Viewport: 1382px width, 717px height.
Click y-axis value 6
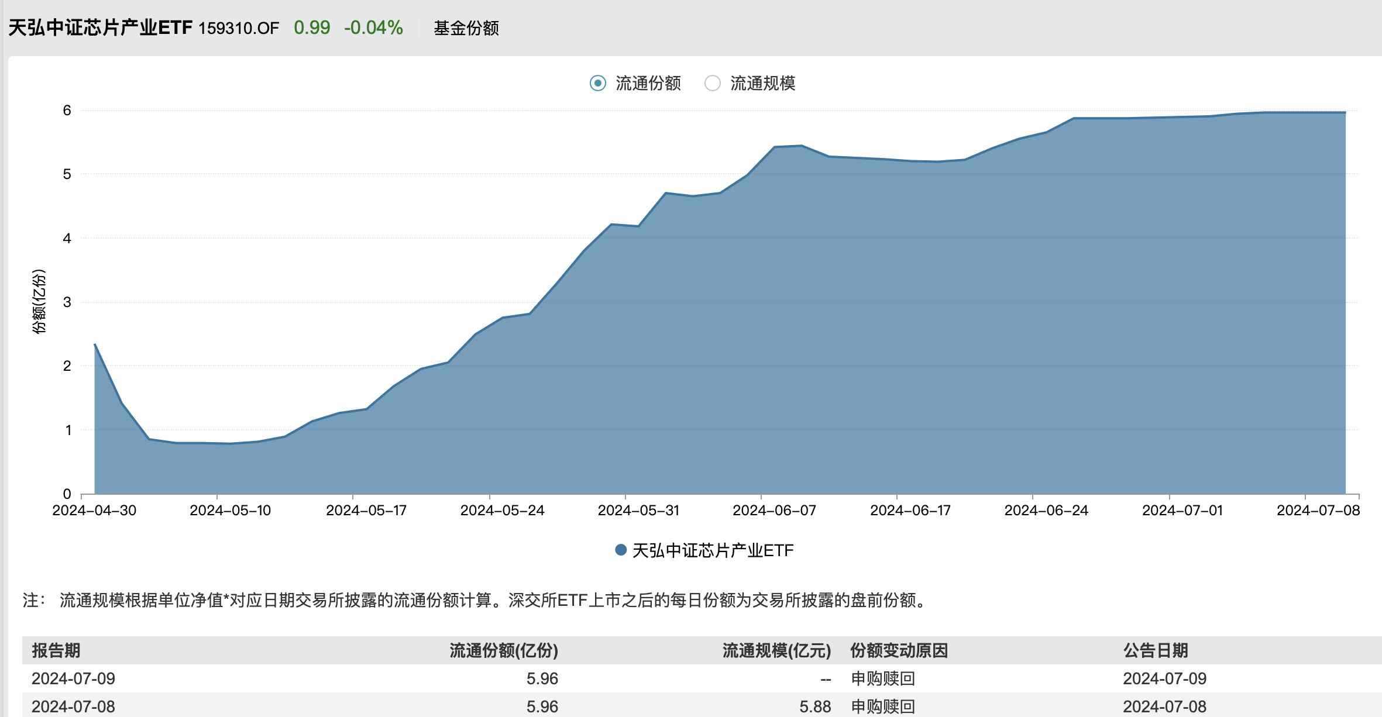click(x=67, y=111)
